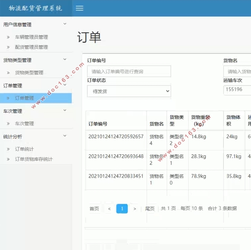This screenshot has width=251, height=250.
Task: Collapse the 统计分析 section chevron
Action: tap(65, 136)
